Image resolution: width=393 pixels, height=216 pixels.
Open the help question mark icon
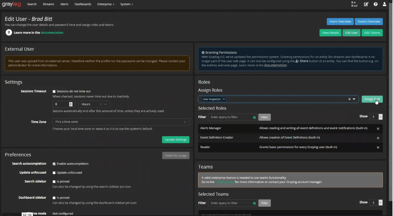pyautogui.click(x=375, y=4)
